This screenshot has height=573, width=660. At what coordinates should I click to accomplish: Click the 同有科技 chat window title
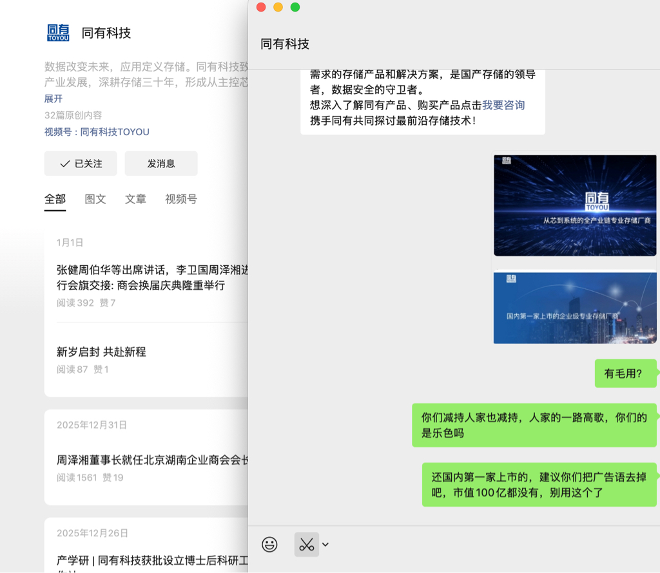[285, 44]
